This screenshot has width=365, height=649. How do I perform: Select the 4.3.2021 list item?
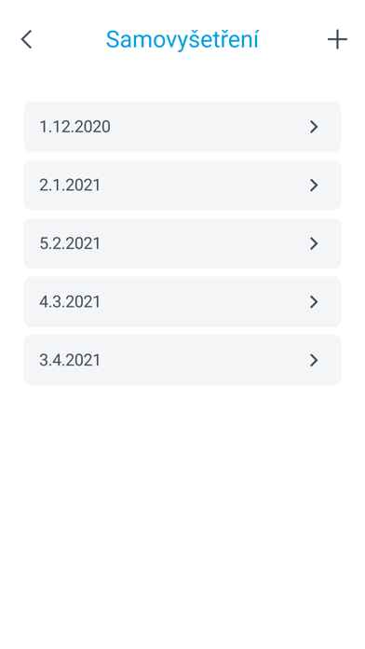point(182,302)
